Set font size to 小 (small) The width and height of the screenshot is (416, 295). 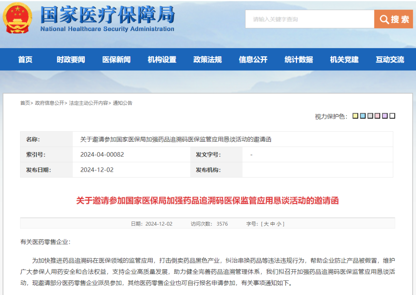point(279,224)
